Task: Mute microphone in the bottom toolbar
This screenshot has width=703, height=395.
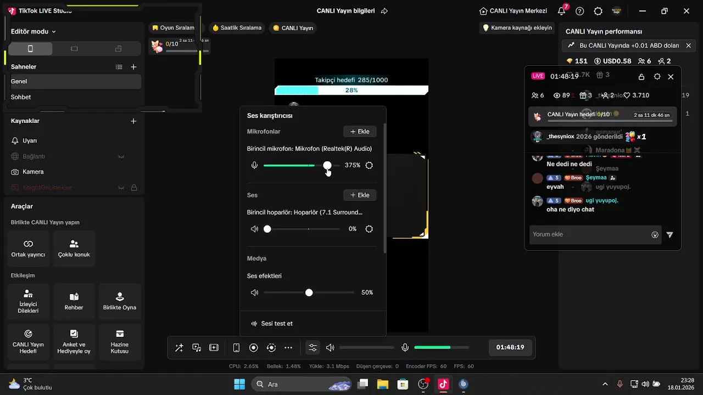Action: pyautogui.click(x=405, y=348)
